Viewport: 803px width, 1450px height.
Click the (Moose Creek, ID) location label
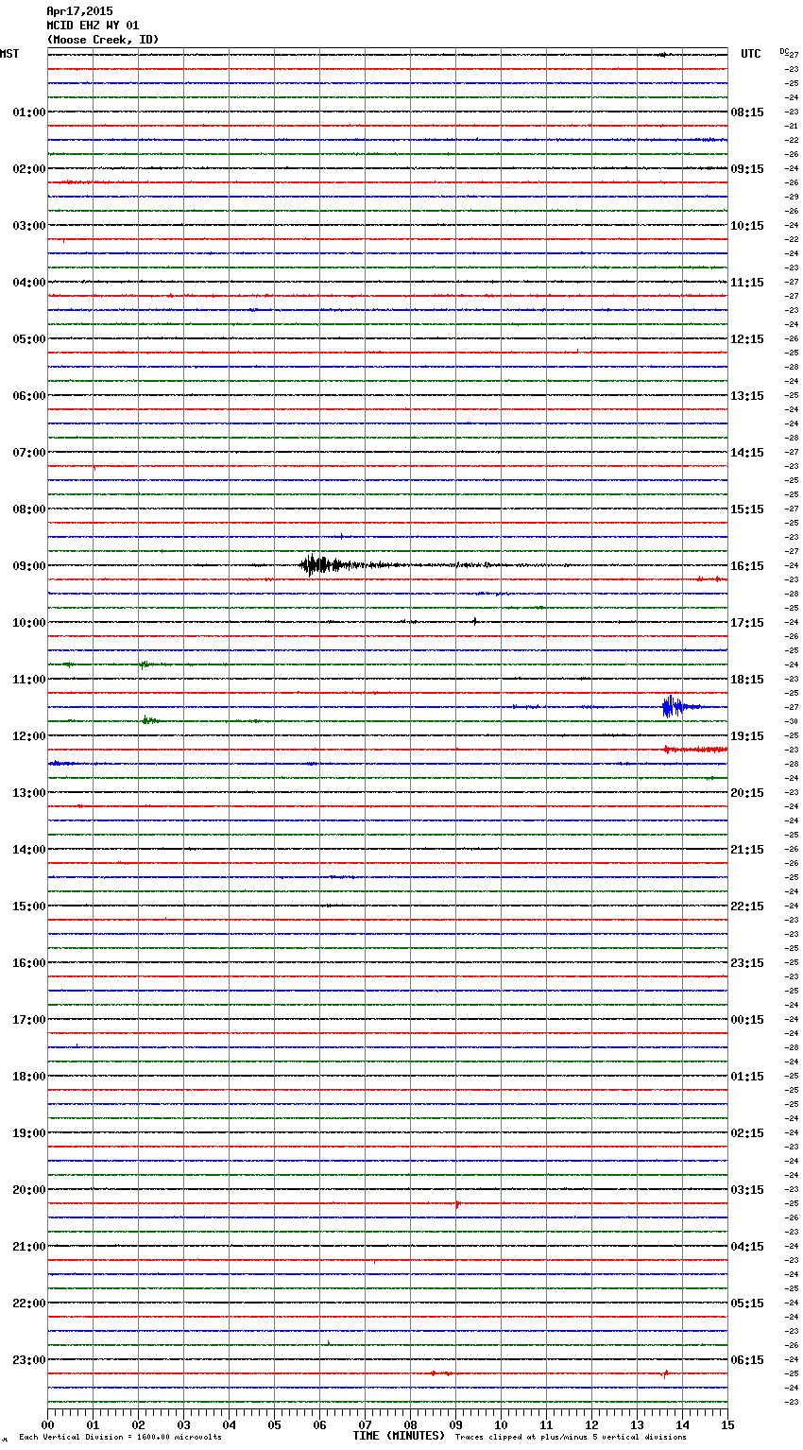(103, 40)
